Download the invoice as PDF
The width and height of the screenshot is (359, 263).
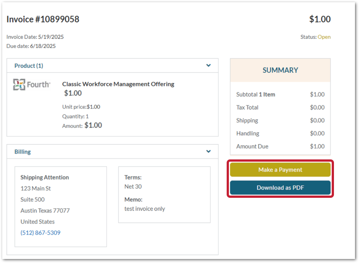click(280, 188)
